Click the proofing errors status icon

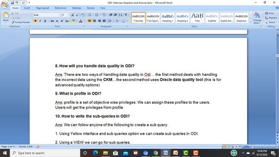[x=38, y=147]
